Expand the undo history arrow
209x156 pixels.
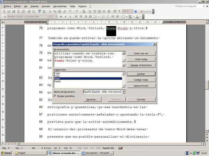point(73,11)
